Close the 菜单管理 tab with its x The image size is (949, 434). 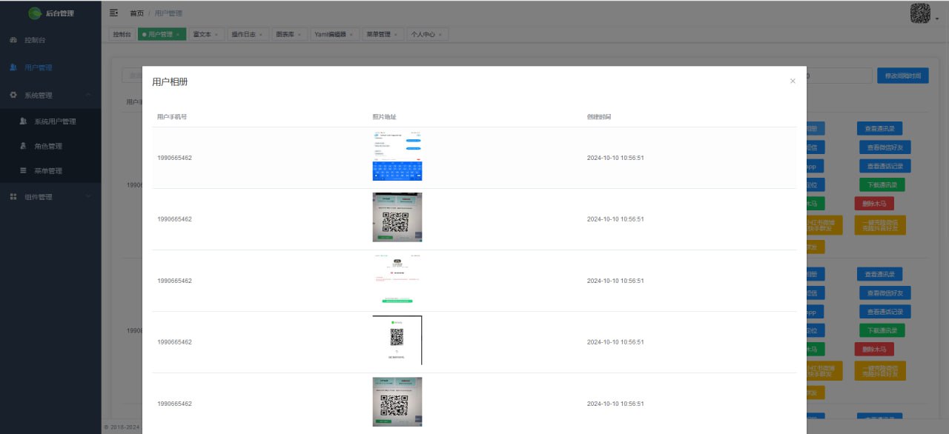396,34
